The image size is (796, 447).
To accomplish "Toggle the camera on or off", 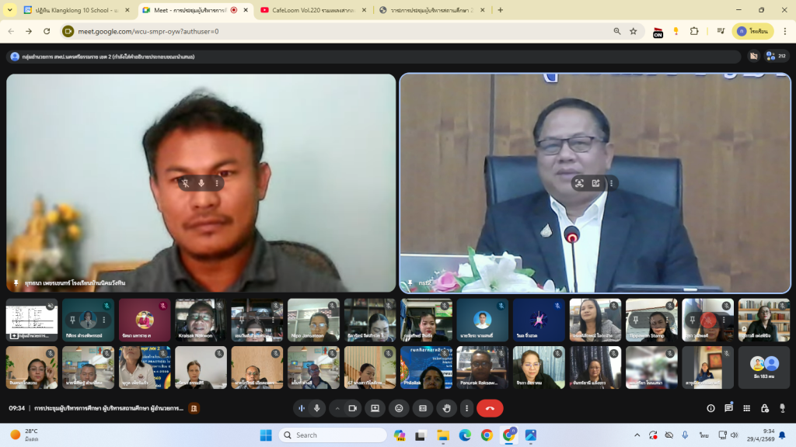I will 352,408.
